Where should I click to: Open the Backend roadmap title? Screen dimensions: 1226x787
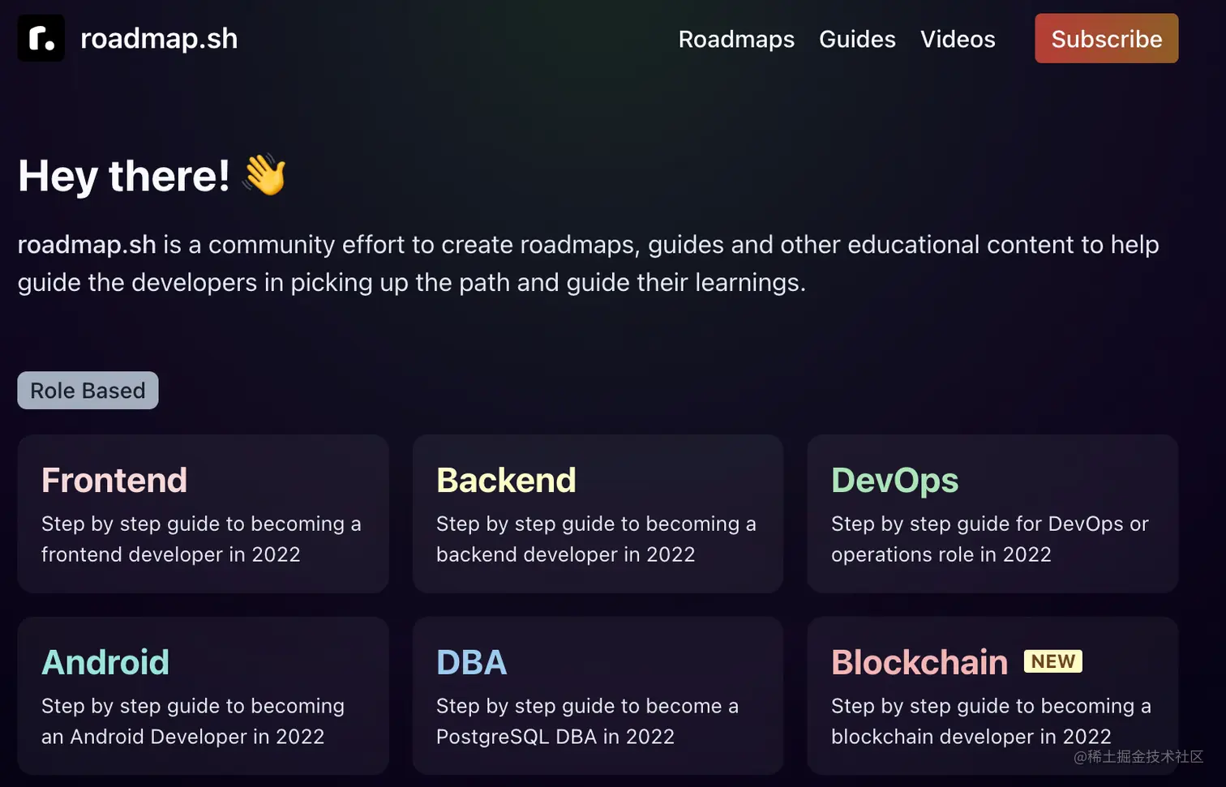[506, 480]
